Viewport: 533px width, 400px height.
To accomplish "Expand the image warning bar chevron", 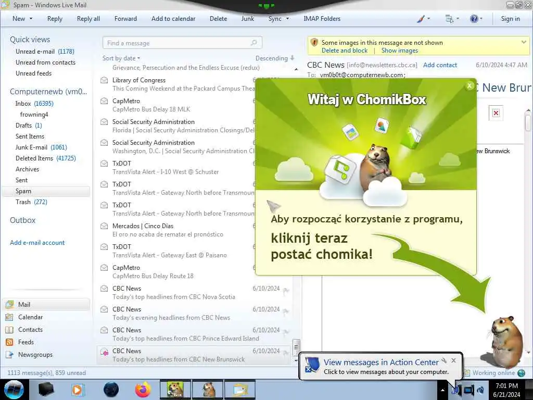I will (524, 42).
